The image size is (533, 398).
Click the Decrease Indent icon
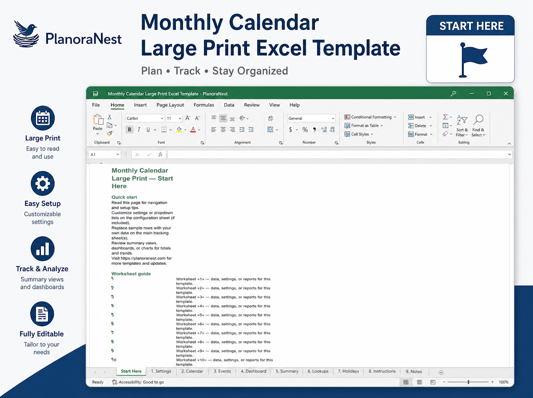coord(242,130)
